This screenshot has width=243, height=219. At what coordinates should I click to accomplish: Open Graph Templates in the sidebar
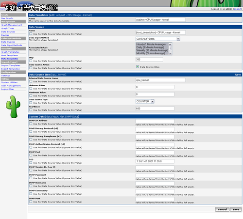pyautogui.click(x=10, y=52)
